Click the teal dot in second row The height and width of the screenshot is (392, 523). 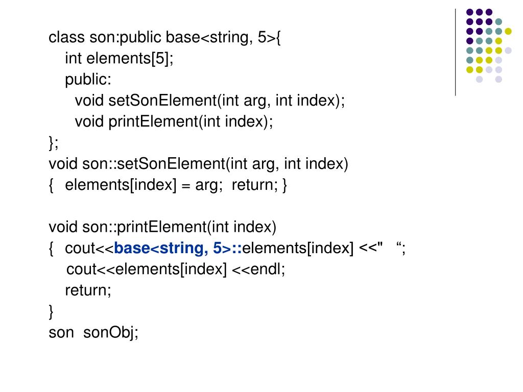pos(498,22)
